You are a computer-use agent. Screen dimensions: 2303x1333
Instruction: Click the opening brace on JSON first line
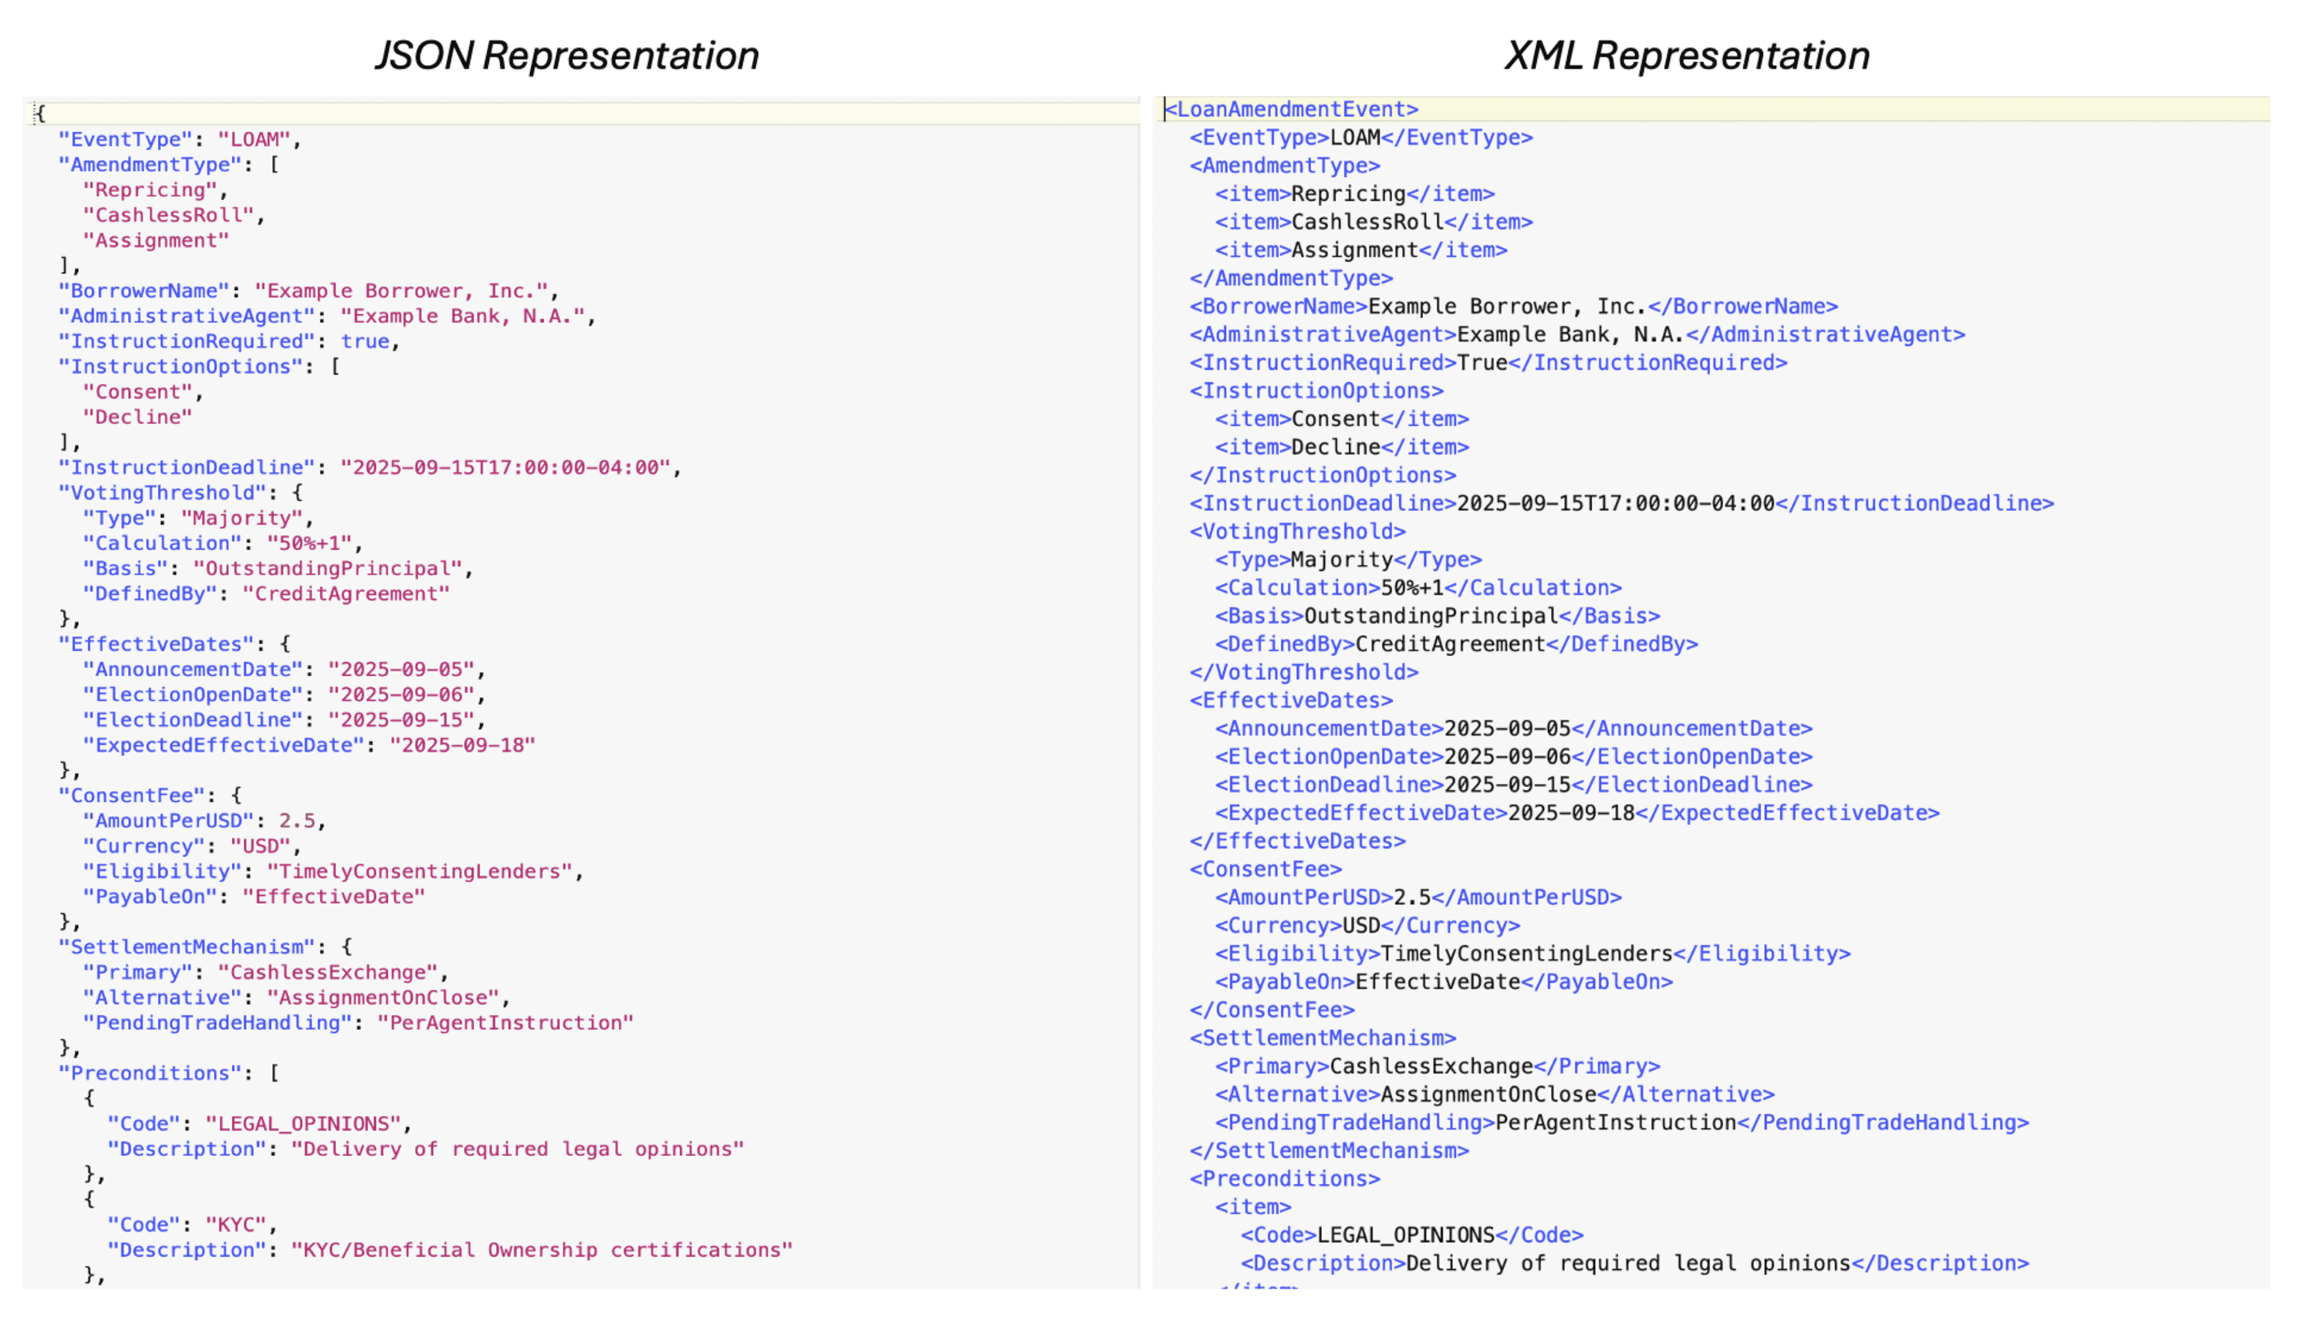40,114
